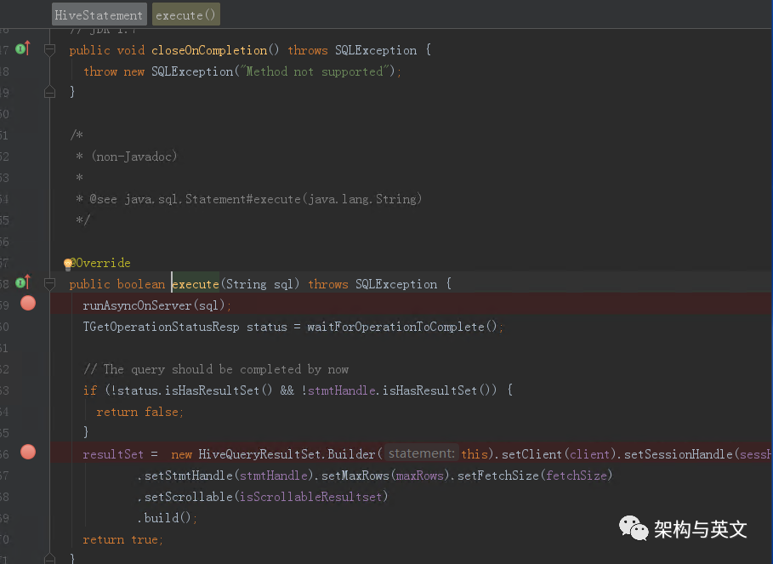Screen dimensions: 773x564
Task: Click the return false statement
Action: 139,412
